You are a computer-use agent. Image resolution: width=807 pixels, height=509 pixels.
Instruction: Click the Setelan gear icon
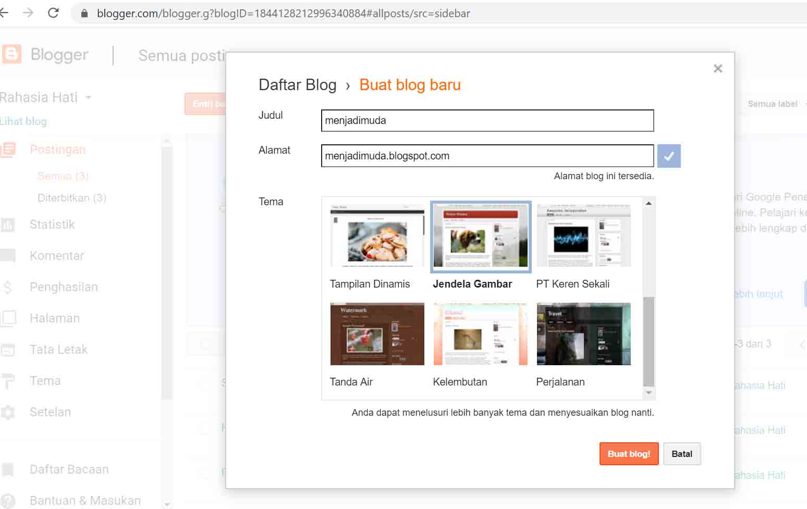pyautogui.click(x=8, y=413)
